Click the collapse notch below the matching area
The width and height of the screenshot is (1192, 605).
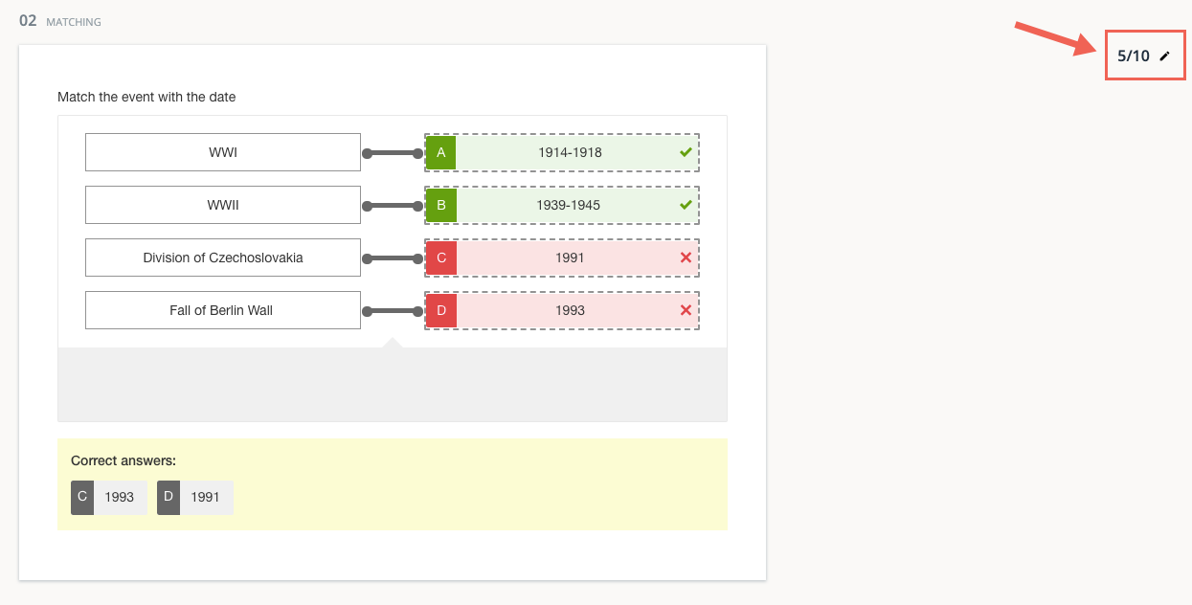click(393, 345)
